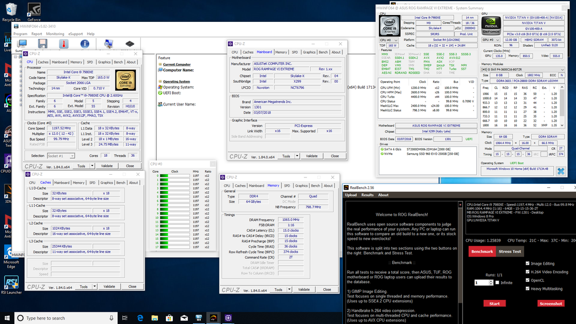Image resolution: width=576 pixels, height=324 pixels.
Task: Toggle the H.264 Video Encoding checkbox
Action: (528, 272)
